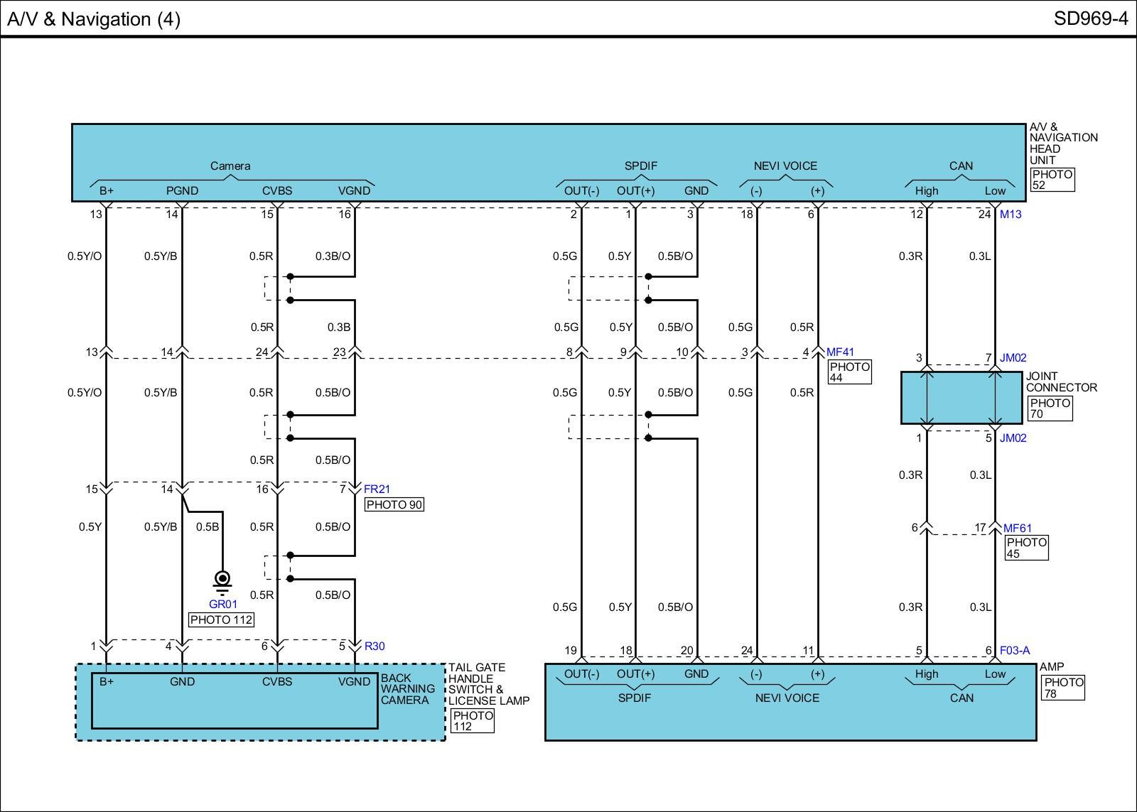Select the GR01 ground label text

(x=222, y=604)
